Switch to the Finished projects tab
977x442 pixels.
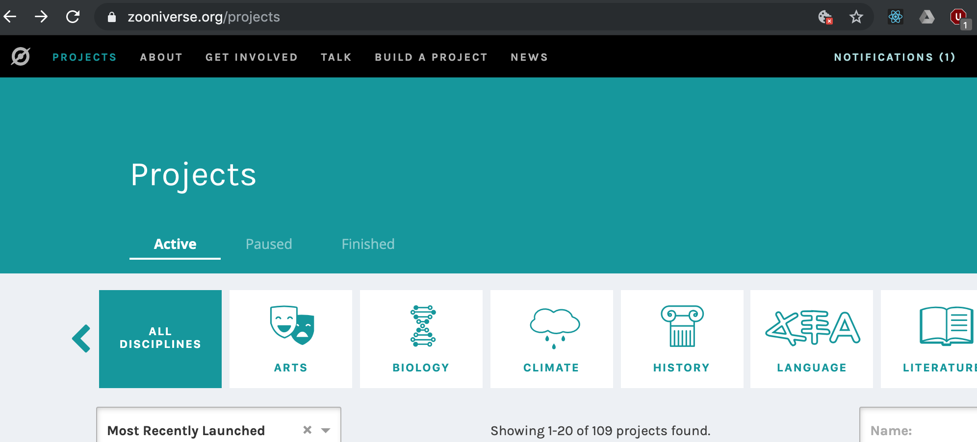367,244
